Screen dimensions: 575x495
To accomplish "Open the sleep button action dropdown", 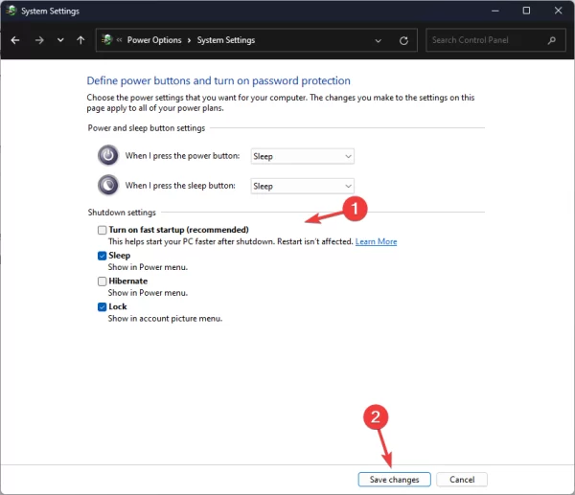I will coord(303,186).
